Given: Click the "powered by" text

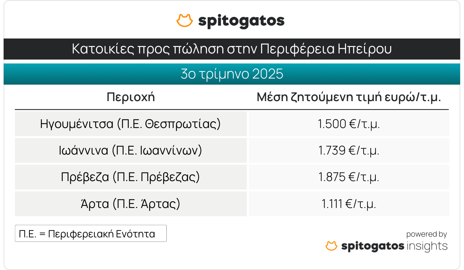Looking at the screenshot, I should 426,234.
